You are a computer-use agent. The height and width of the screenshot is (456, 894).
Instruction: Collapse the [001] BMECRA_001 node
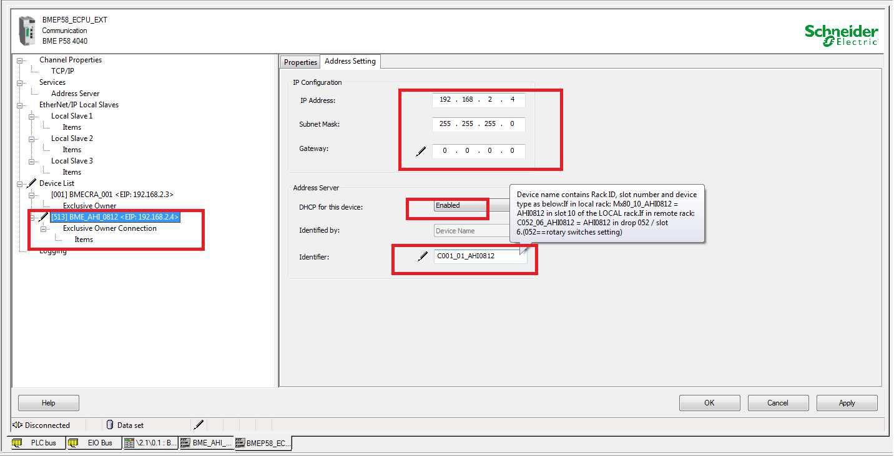click(31, 195)
